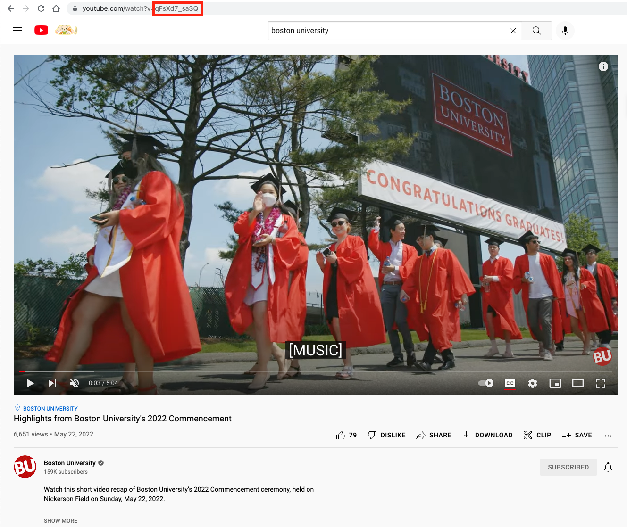Go back using browser back arrow
This screenshot has height=527, width=627.
pyautogui.click(x=11, y=8)
